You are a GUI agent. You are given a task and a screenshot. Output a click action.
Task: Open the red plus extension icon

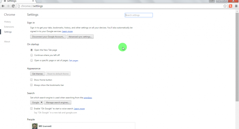[x=230, y=6]
